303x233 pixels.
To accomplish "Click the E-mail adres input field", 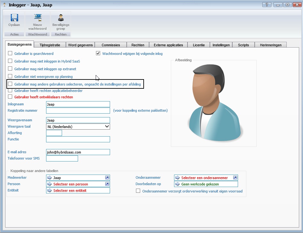I will 78,152.
